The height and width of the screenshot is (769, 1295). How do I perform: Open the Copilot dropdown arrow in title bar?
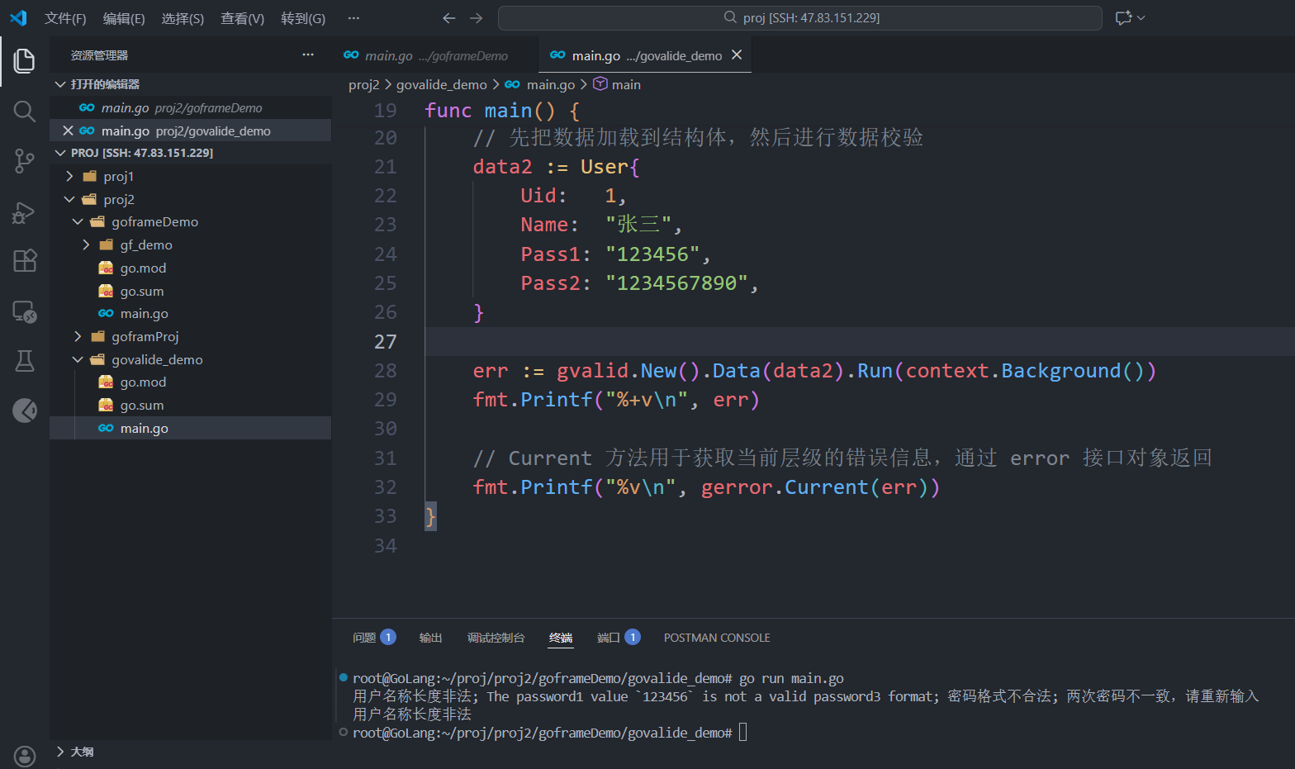point(1141,17)
